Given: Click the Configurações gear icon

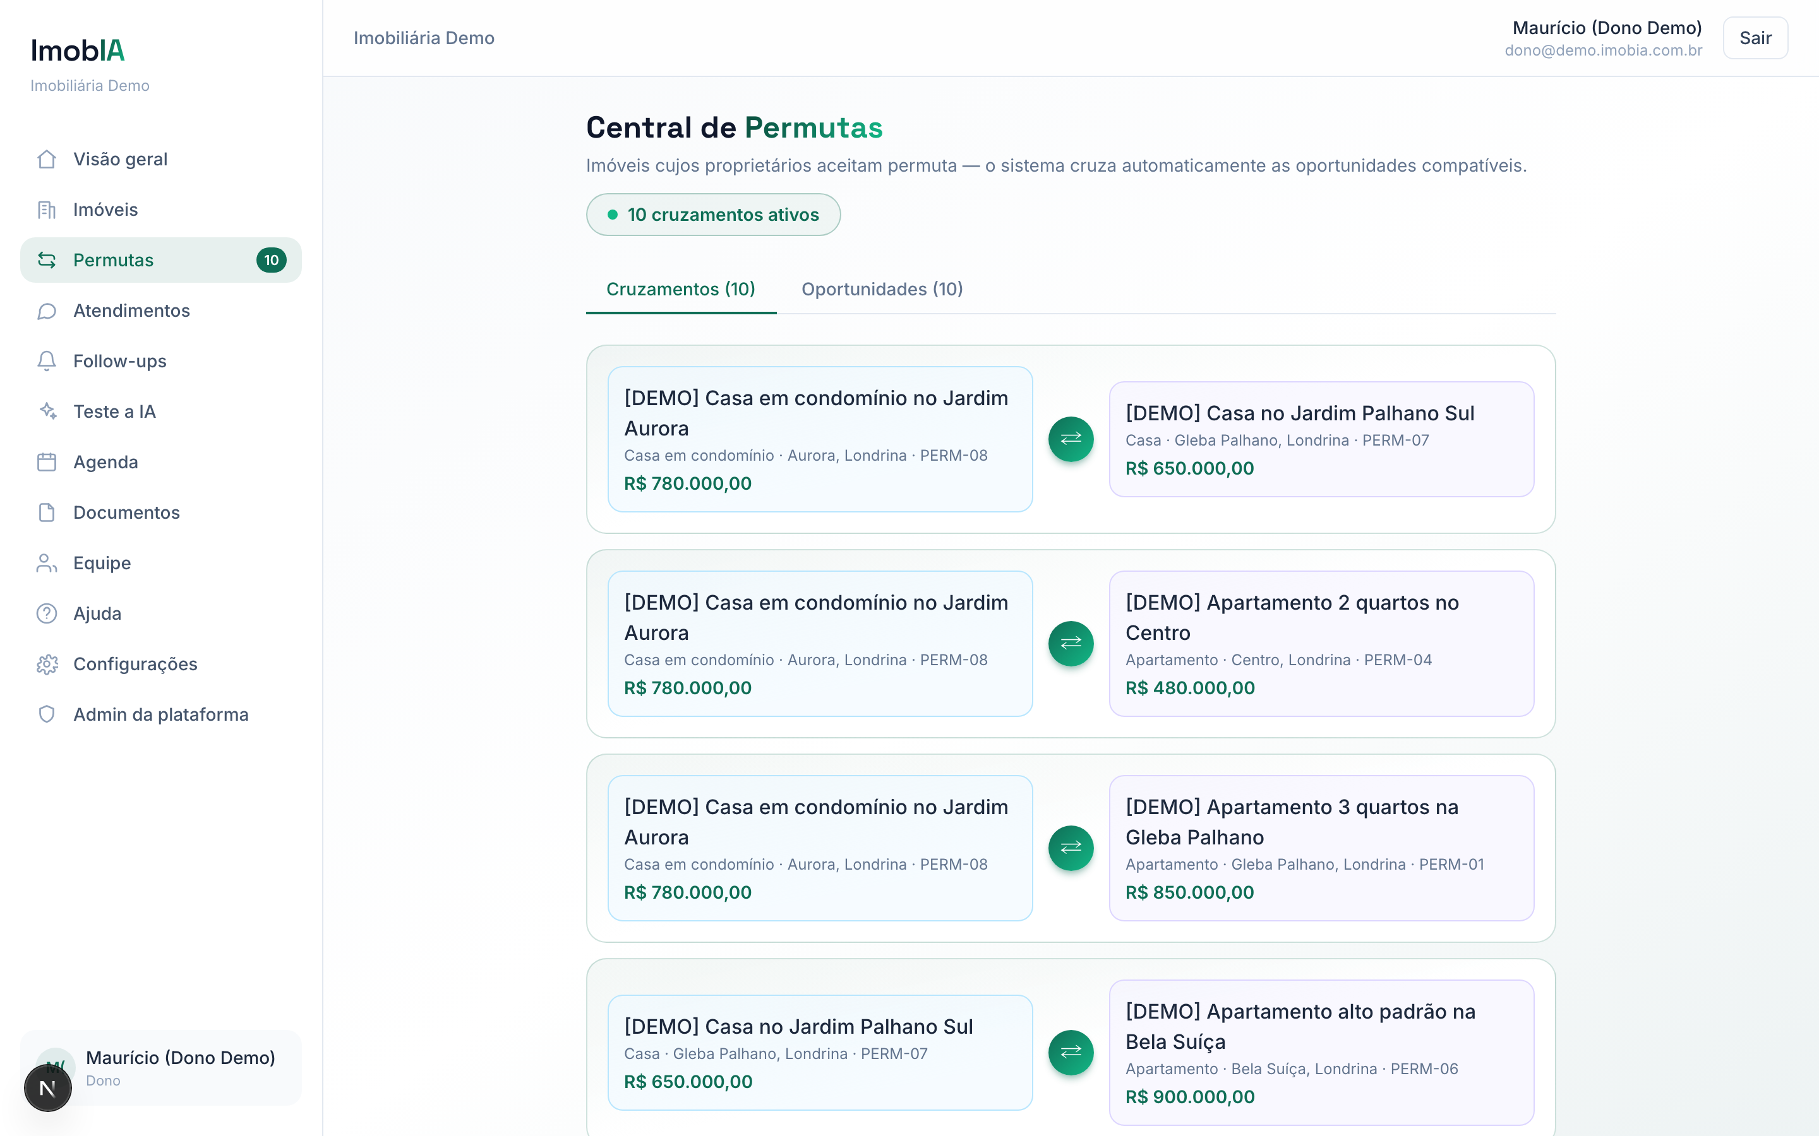Looking at the screenshot, I should [x=47, y=664].
